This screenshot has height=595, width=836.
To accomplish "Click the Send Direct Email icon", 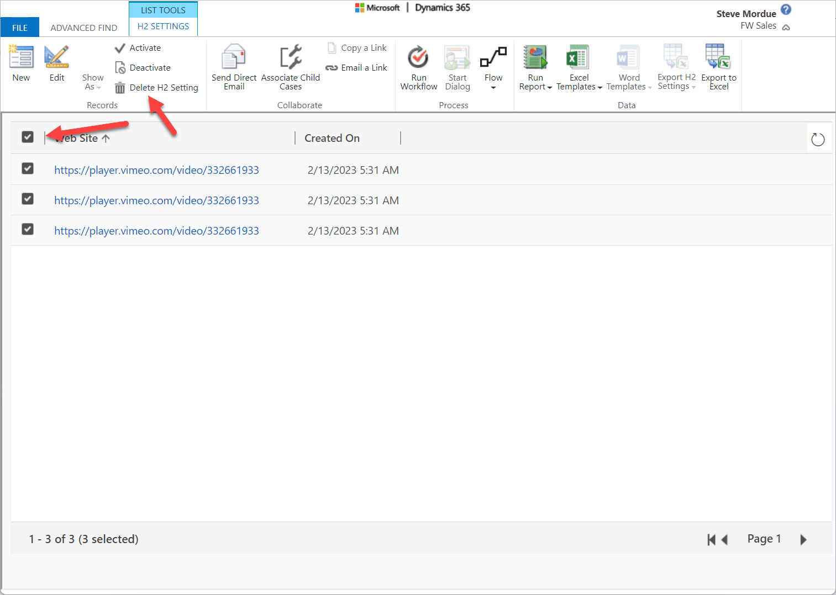I will [234, 57].
